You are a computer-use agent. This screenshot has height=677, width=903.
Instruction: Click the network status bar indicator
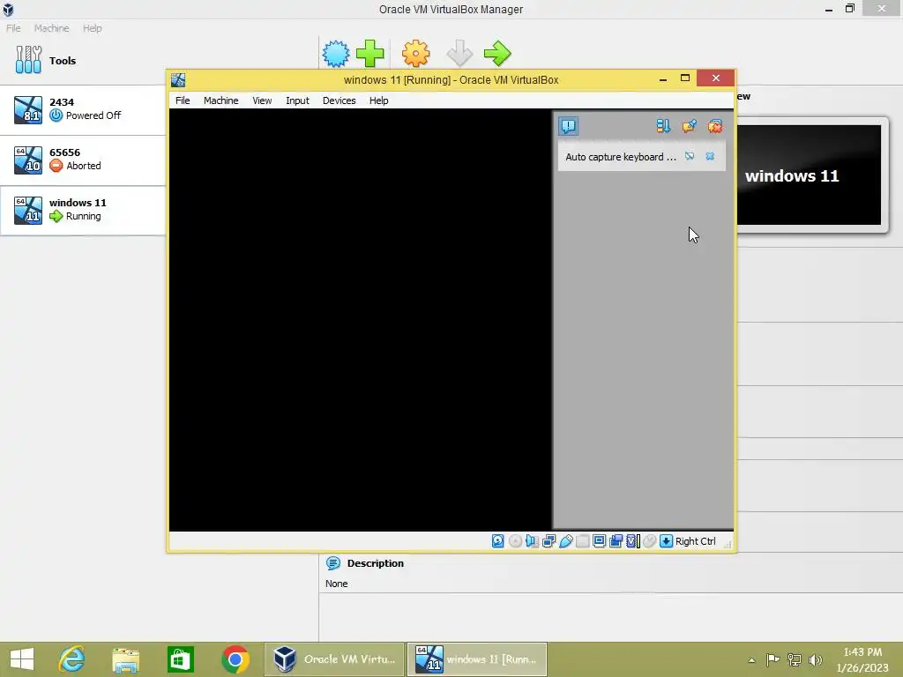[x=549, y=541]
